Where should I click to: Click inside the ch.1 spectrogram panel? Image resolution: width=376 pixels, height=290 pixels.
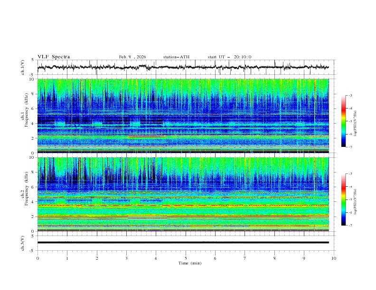183,116
